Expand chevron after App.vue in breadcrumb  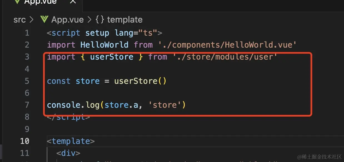coord(89,20)
